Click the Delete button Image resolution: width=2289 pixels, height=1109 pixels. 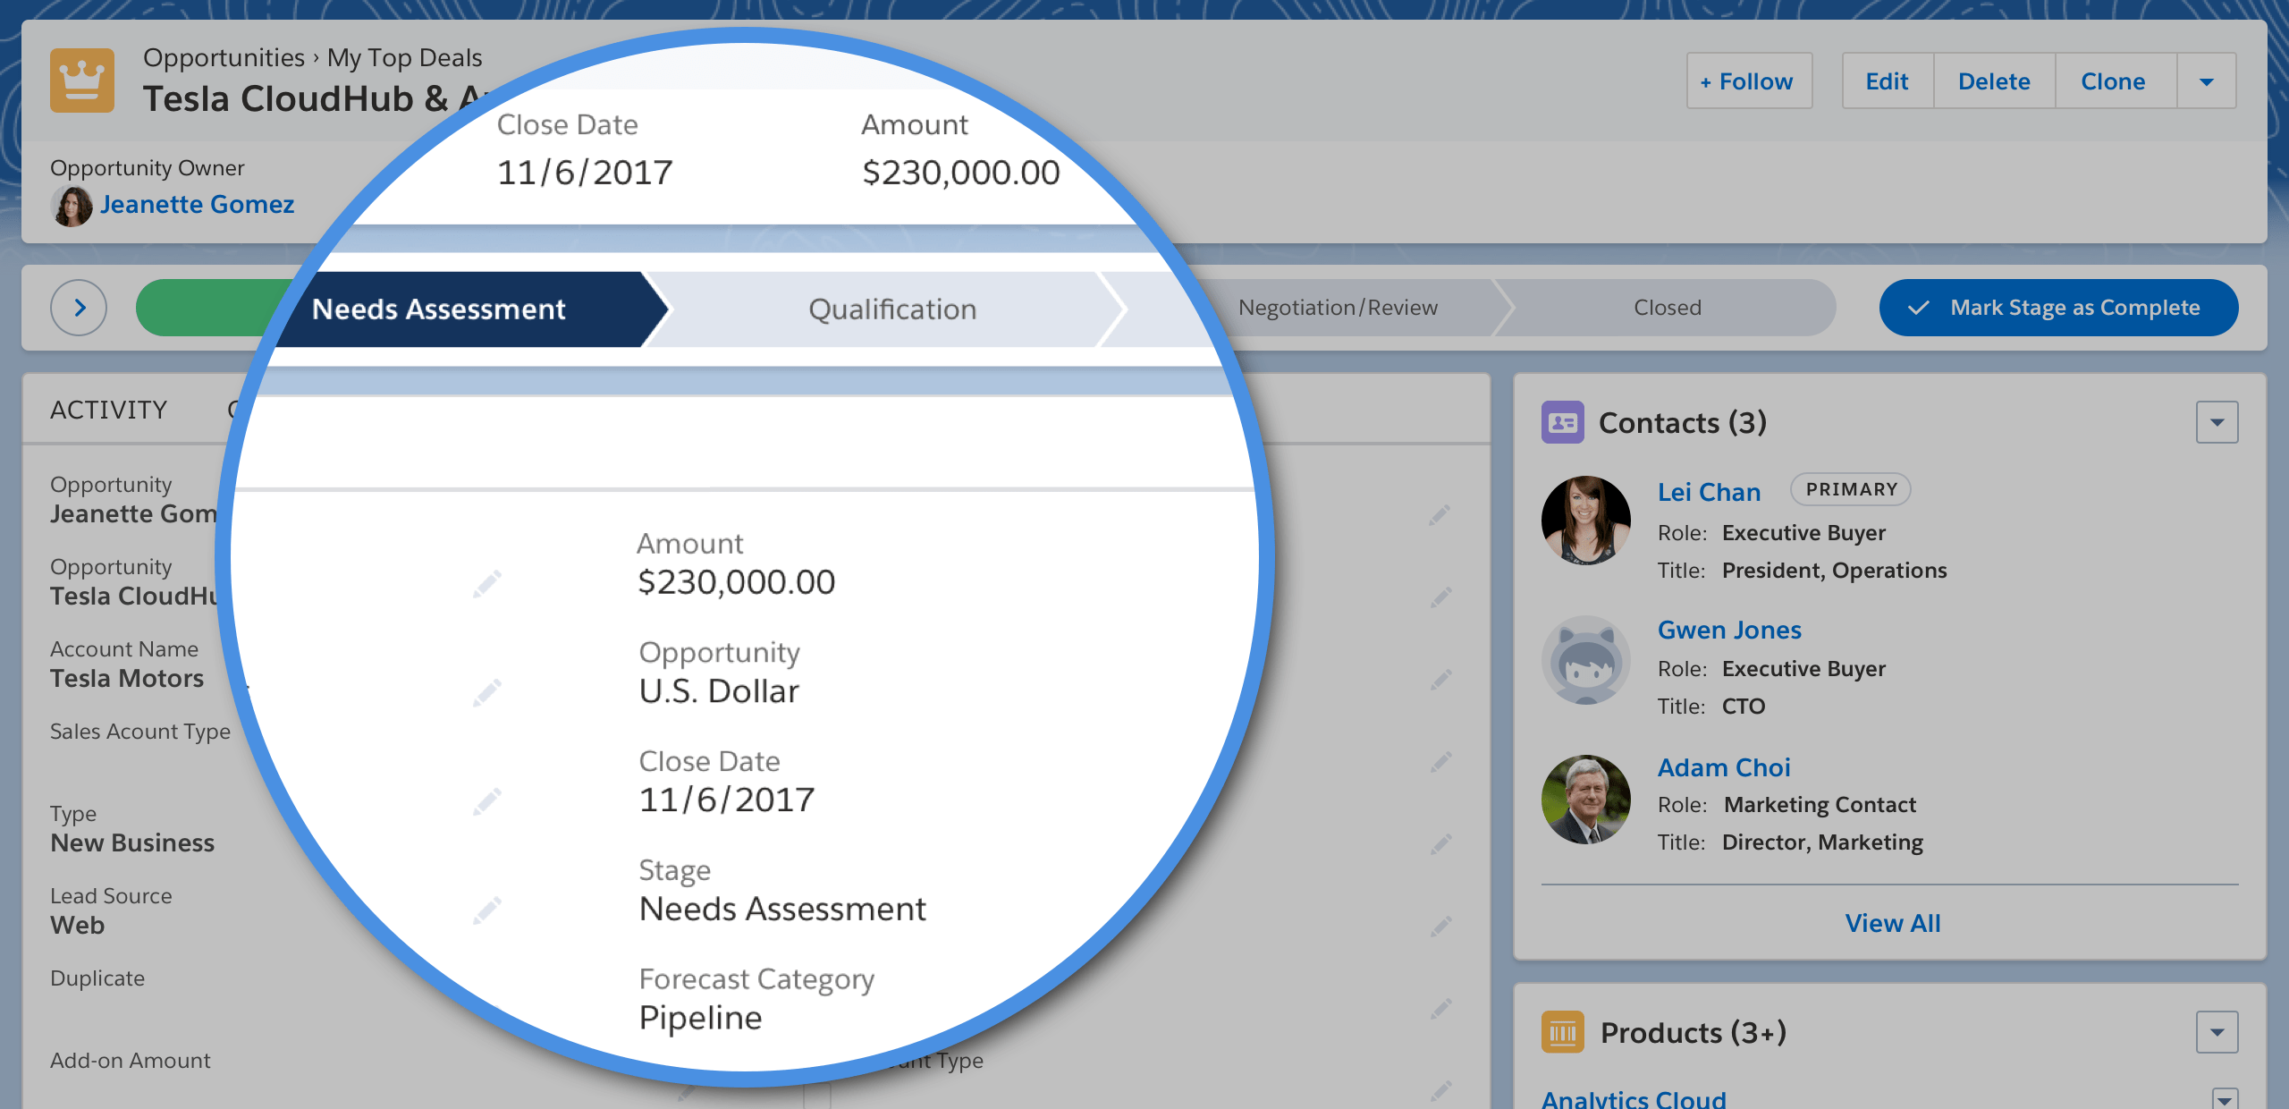pos(1994,81)
